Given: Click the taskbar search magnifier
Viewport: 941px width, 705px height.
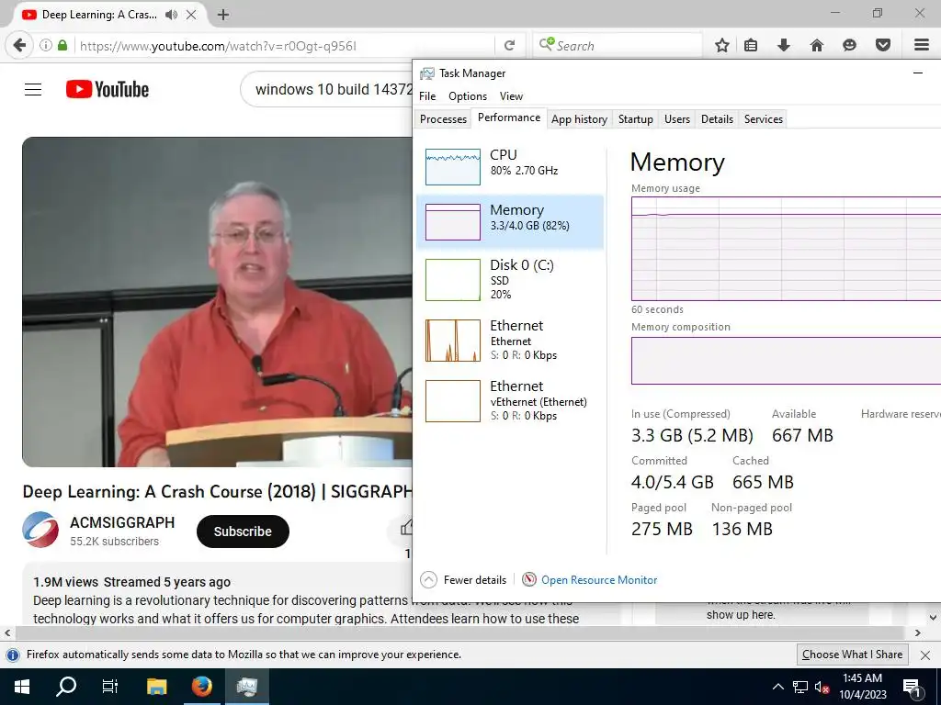Looking at the screenshot, I should 66,687.
